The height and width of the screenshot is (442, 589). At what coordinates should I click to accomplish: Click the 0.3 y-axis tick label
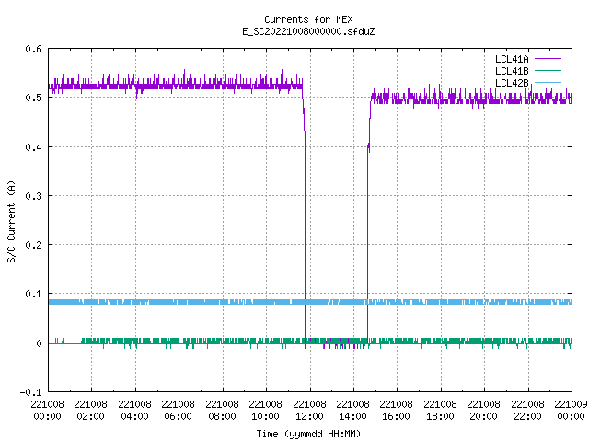pos(33,196)
